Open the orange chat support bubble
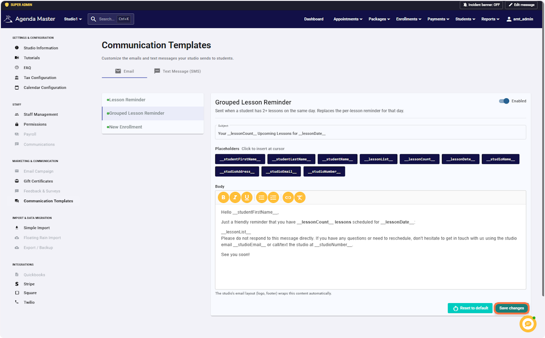Screen dimensions: 545x338 [528, 323]
